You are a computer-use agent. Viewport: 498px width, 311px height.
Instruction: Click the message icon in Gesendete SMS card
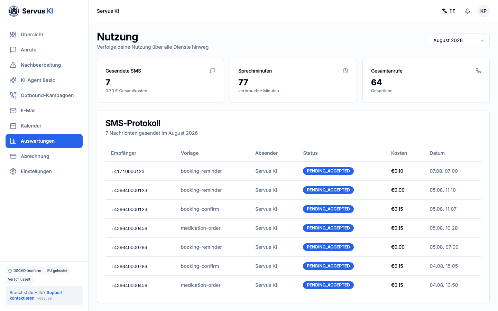(x=213, y=71)
